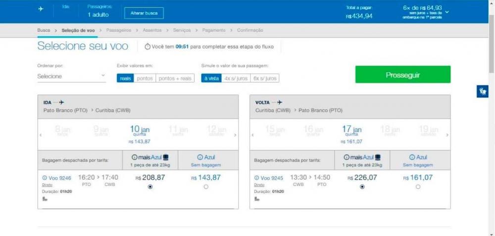Click the airplane logo in the header

tap(41, 9)
